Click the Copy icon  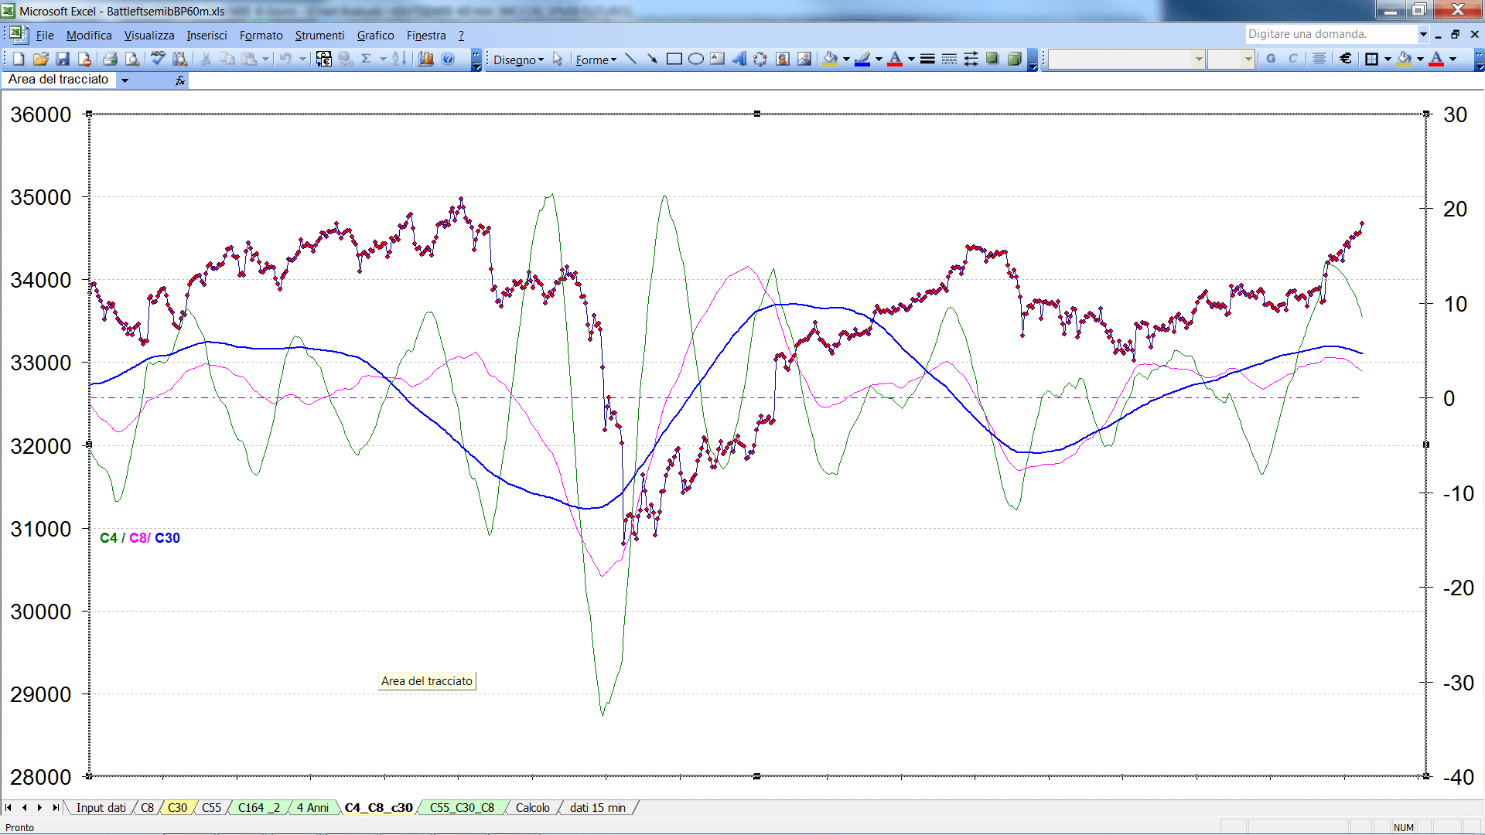227,59
